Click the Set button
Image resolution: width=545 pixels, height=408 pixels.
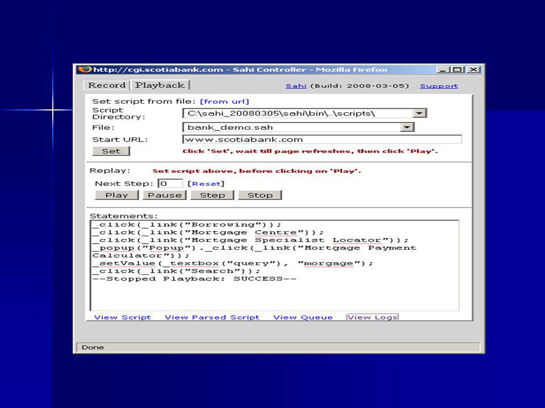coord(111,151)
